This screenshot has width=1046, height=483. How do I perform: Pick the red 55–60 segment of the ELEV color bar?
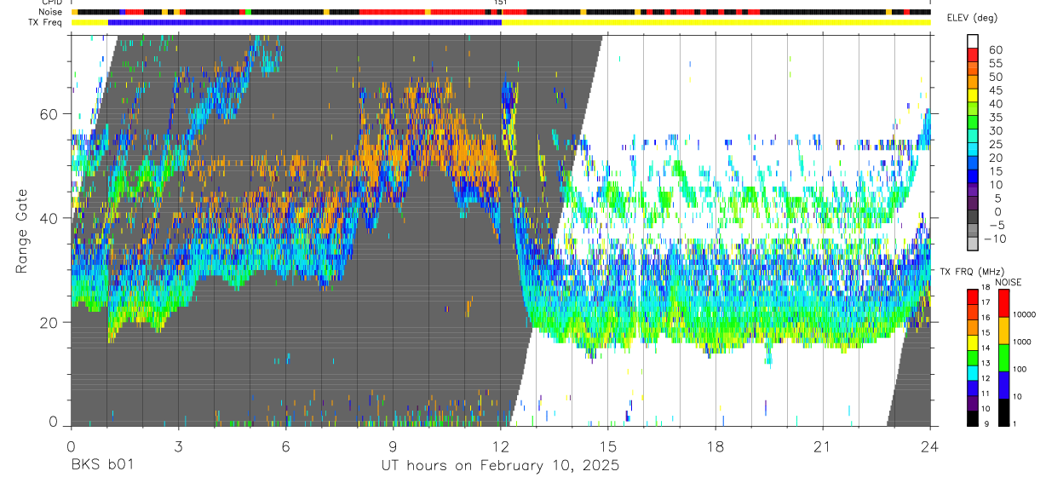(x=974, y=56)
